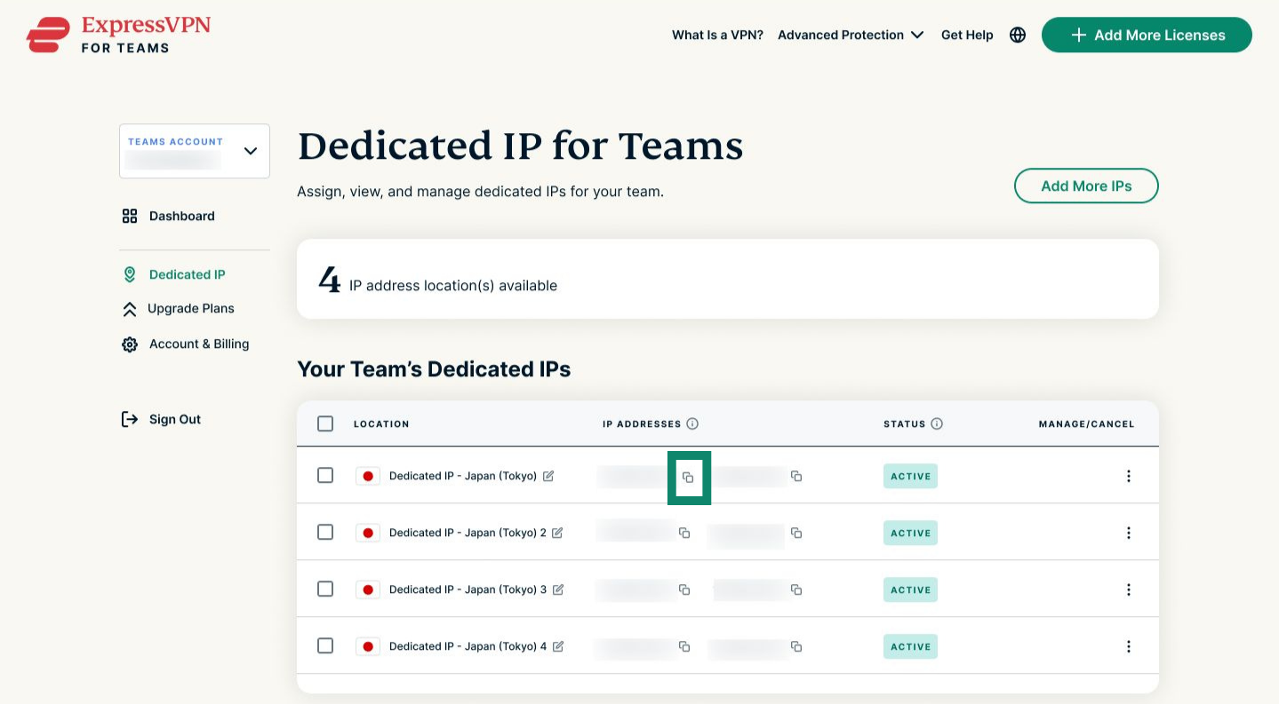This screenshot has width=1279, height=704.
Task: Copy second IP address of Japan (Tokyo) 2
Action: [796, 533]
